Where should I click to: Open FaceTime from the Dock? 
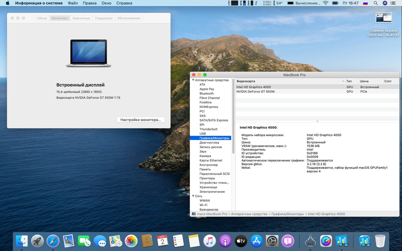[84, 241]
